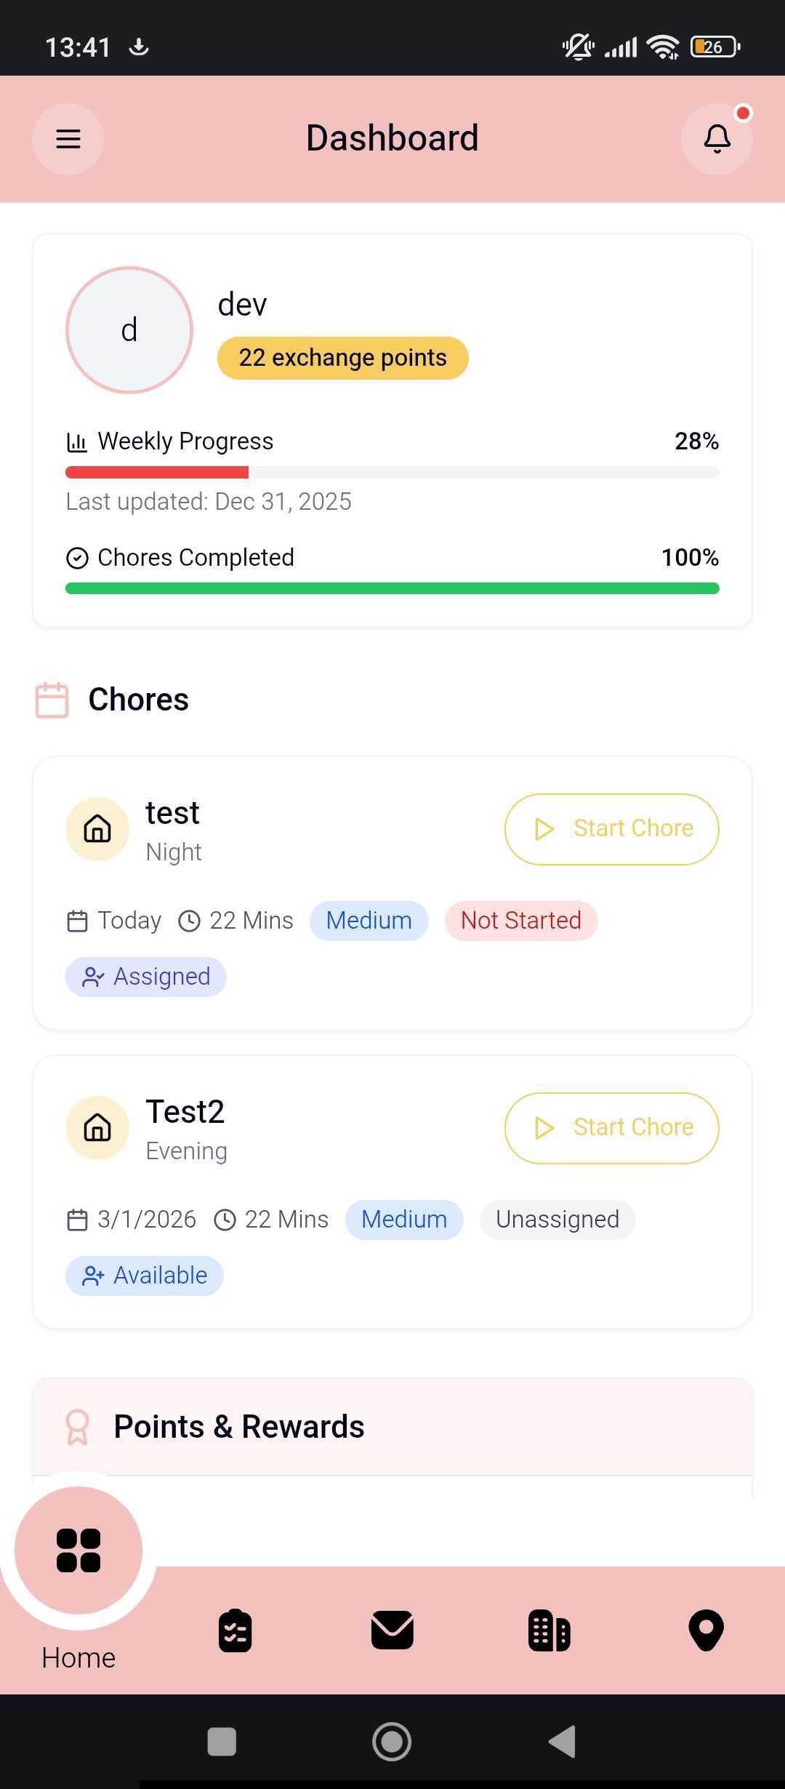
Task: Start the test chore
Action: 612,829
